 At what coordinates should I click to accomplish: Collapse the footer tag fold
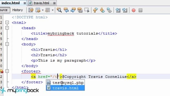7,71
